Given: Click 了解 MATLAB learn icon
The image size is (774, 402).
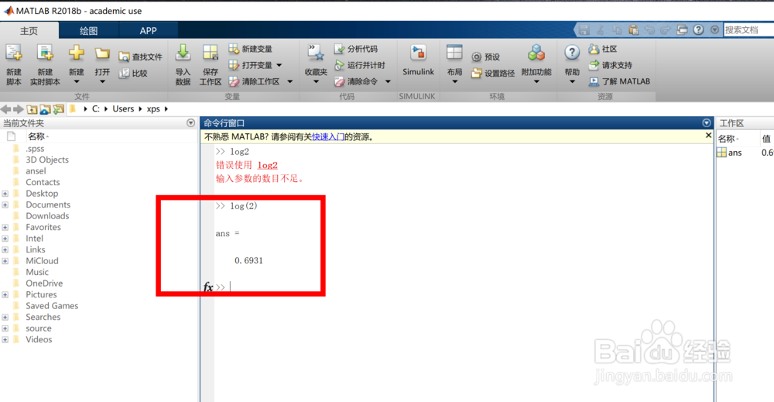Looking at the screenshot, I should tap(594, 81).
